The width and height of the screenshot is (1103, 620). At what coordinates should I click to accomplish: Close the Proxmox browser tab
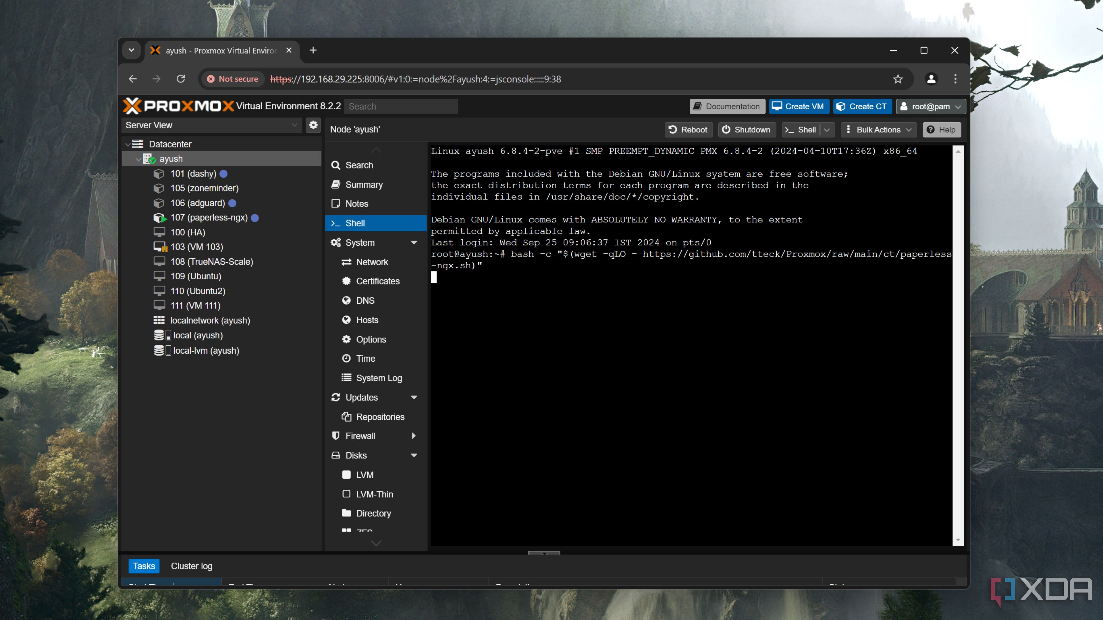(289, 51)
